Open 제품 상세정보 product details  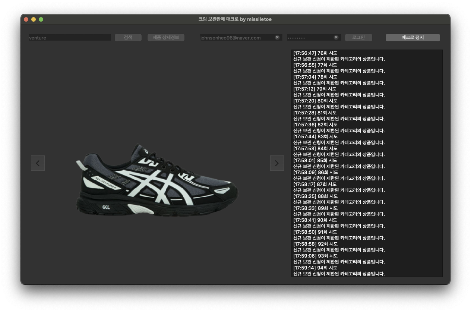pyautogui.click(x=166, y=38)
